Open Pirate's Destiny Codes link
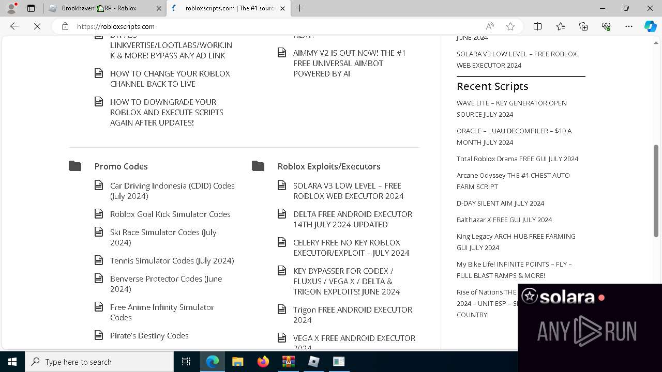The width and height of the screenshot is (662, 372). pyautogui.click(x=149, y=335)
